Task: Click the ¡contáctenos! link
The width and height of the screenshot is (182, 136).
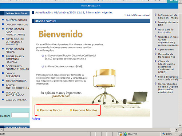Action: 61,96
